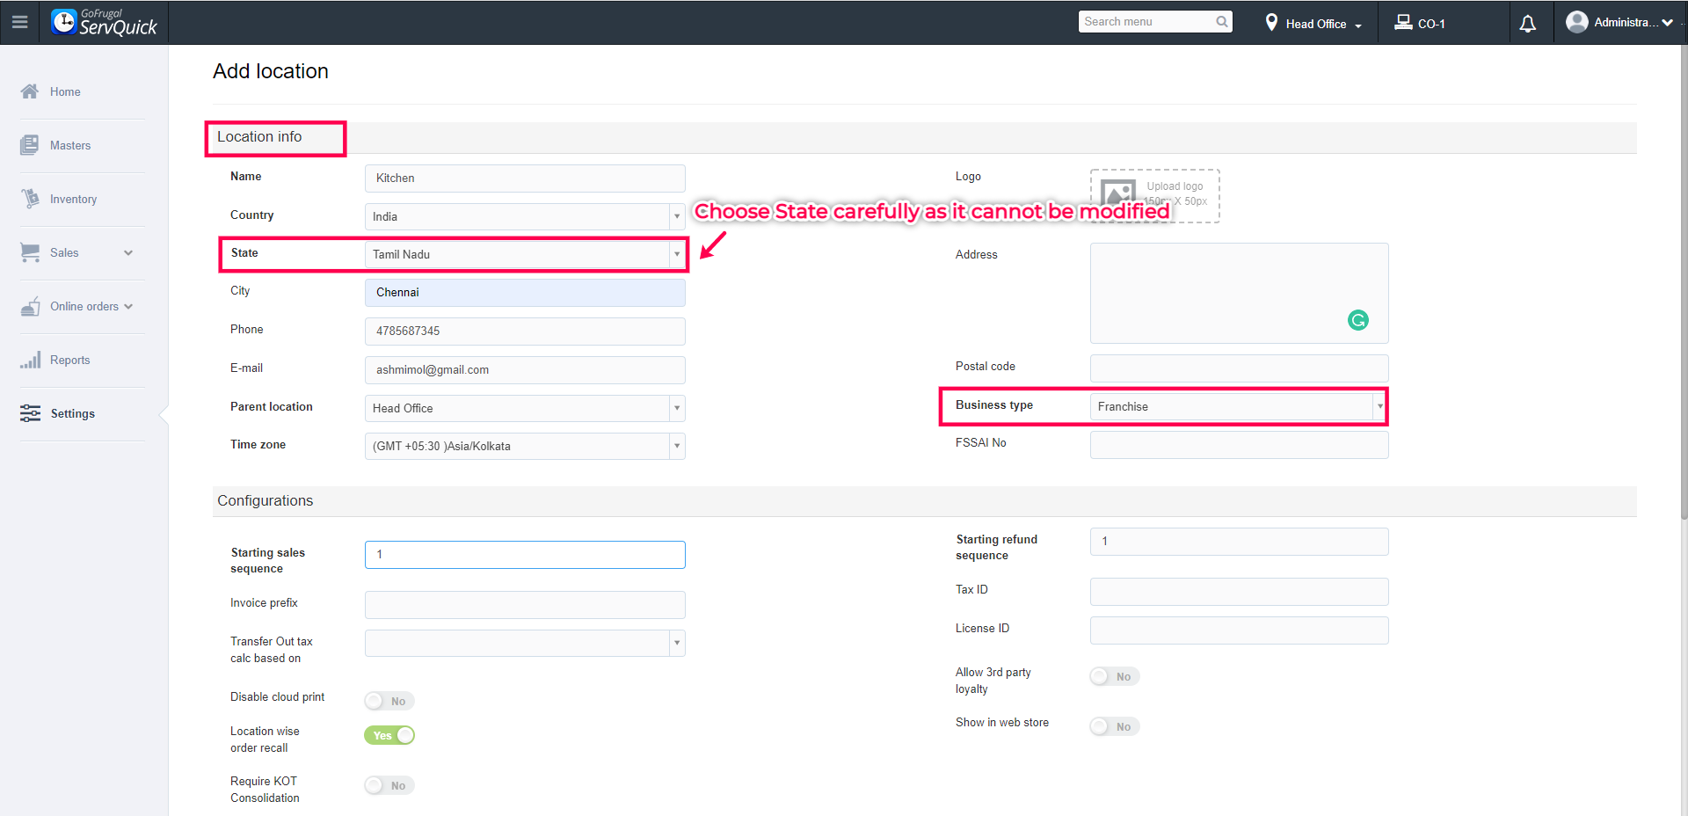Expand the Head Office location selector
Screen dimensions: 1688x816
click(1358, 25)
